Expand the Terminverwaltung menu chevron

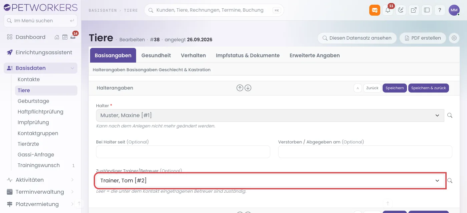pos(72,192)
